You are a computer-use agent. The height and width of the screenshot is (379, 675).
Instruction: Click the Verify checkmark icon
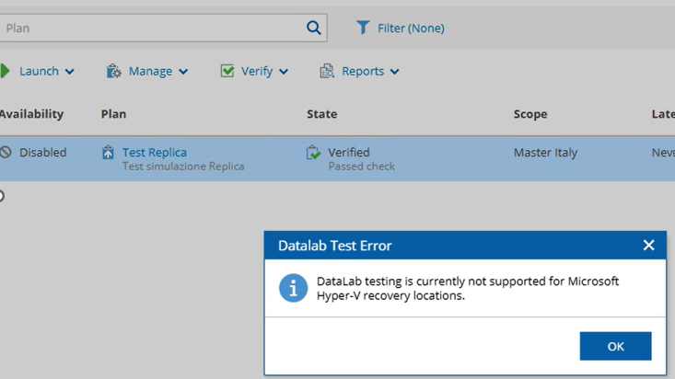pyautogui.click(x=227, y=71)
